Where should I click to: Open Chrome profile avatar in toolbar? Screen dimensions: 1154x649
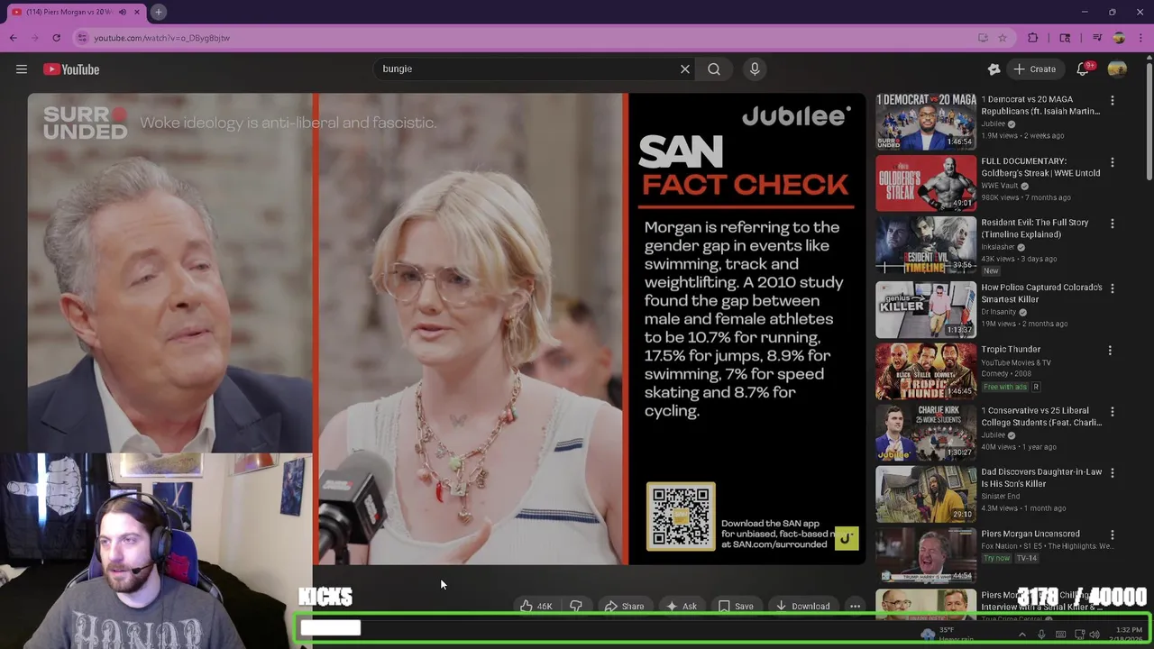1119,38
